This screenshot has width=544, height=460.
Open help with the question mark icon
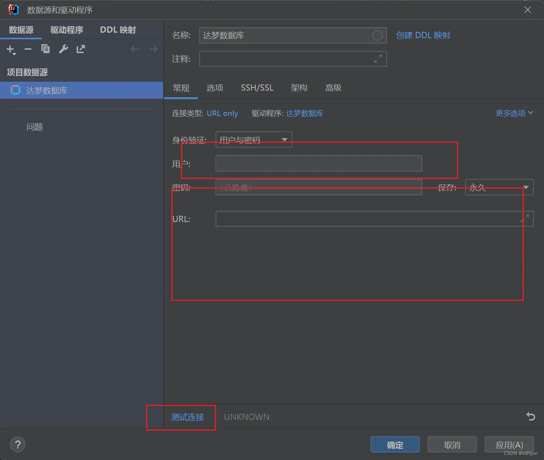[x=17, y=444]
